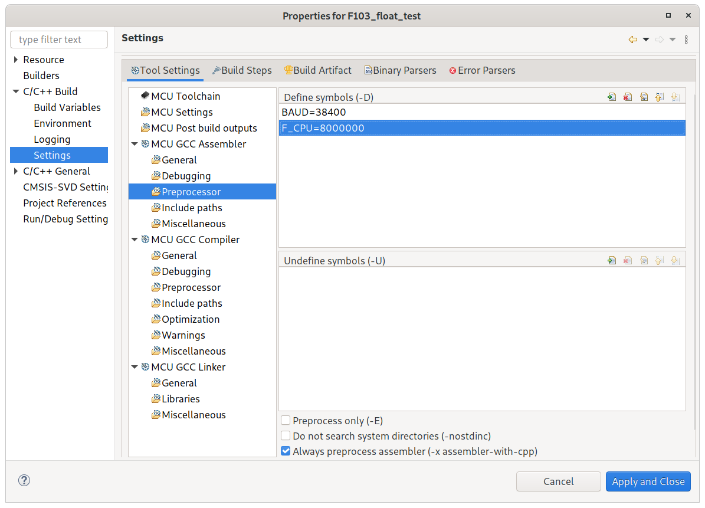Click the Apply and Close button
The image size is (705, 508).
tap(648, 481)
